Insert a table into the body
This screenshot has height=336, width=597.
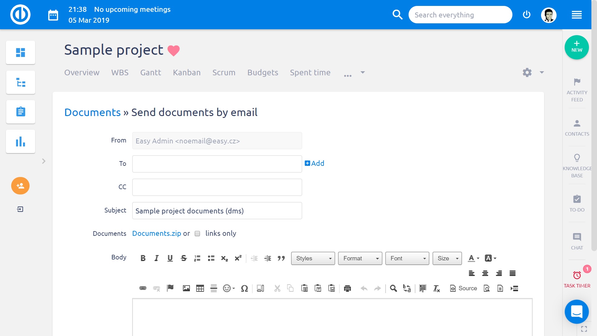[200, 288]
